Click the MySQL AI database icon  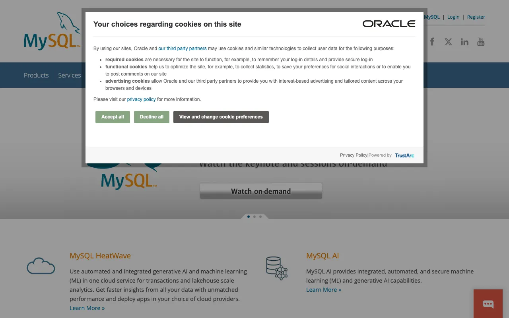click(277, 268)
